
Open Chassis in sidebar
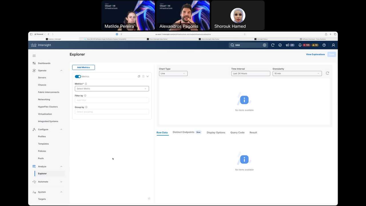click(x=42, y=85)
